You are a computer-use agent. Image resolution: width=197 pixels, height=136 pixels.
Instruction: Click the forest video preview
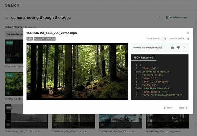(77, 72)
